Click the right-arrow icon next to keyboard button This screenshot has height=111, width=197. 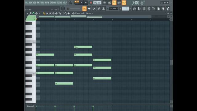tap(89, 9)
